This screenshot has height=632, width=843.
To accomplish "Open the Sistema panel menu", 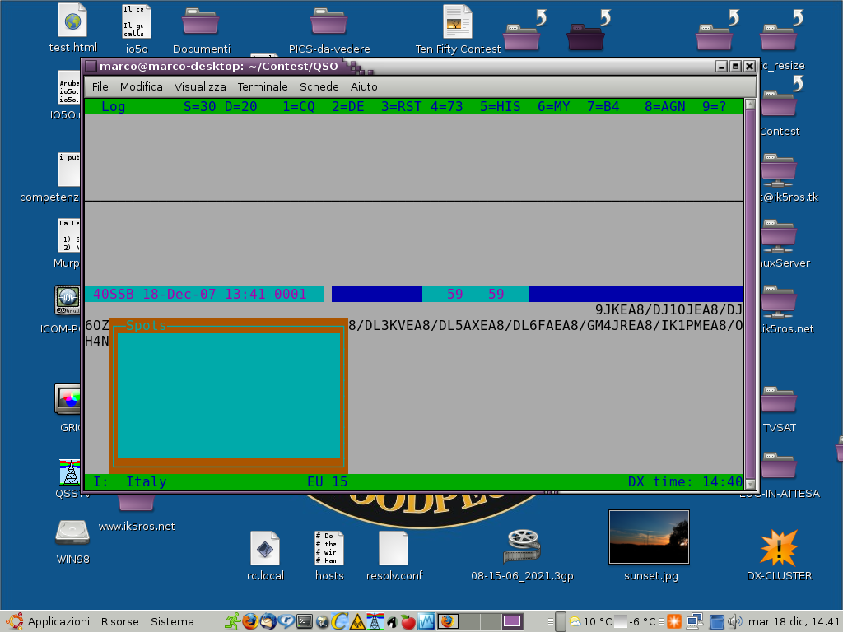I will pyautogui.click(x=172, y=622).
